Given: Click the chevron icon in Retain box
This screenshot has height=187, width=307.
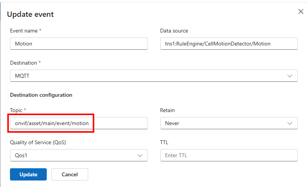Looking at the screenshot, I should [290, 123].
